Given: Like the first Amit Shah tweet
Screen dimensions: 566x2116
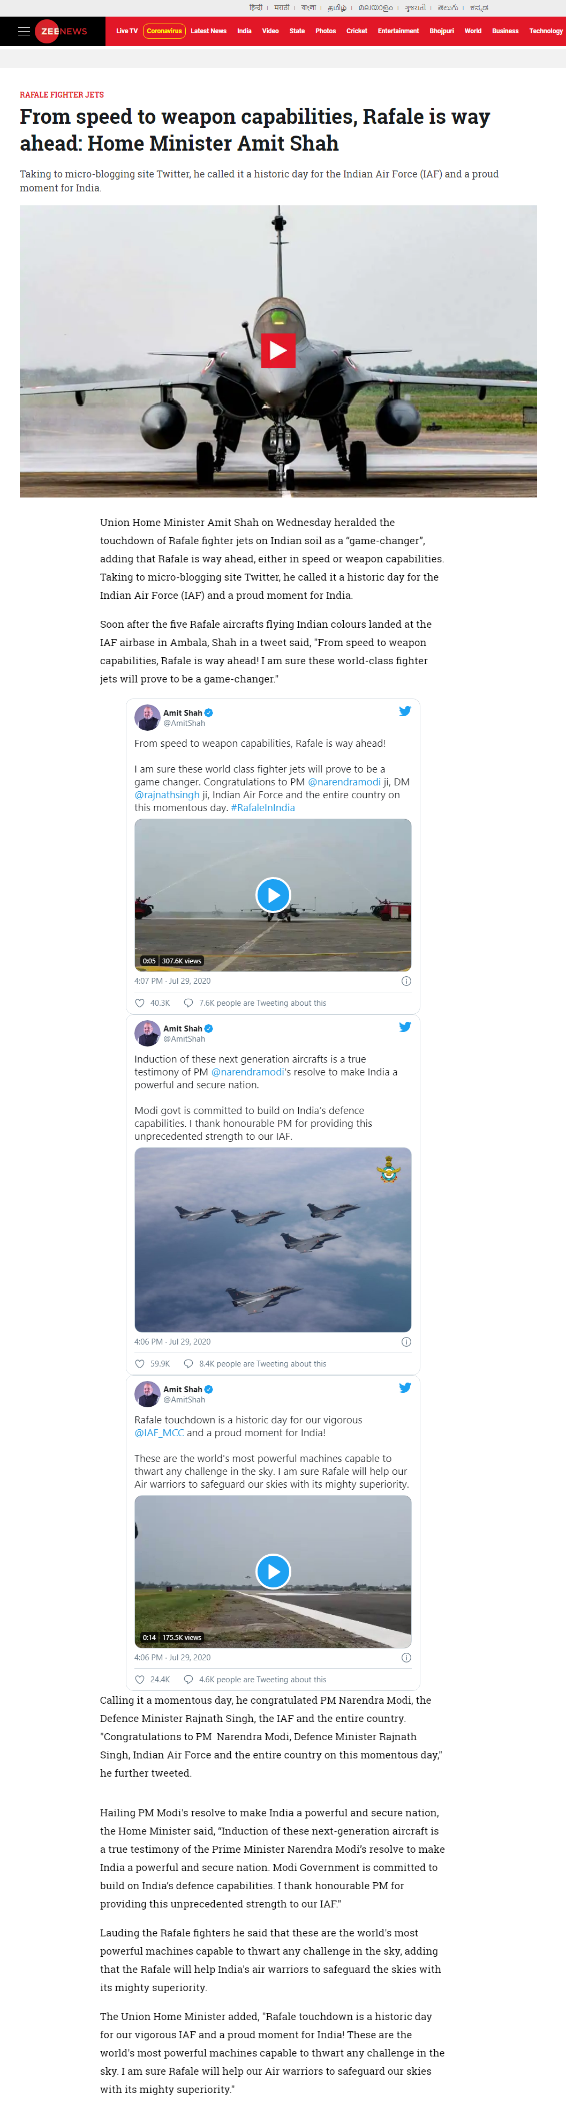Looking at the screenshot, I should [139, 1003].
